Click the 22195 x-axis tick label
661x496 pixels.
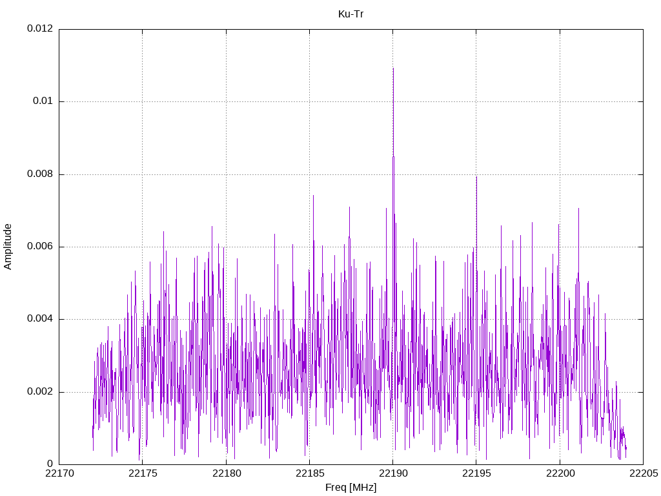coord(477,473)
